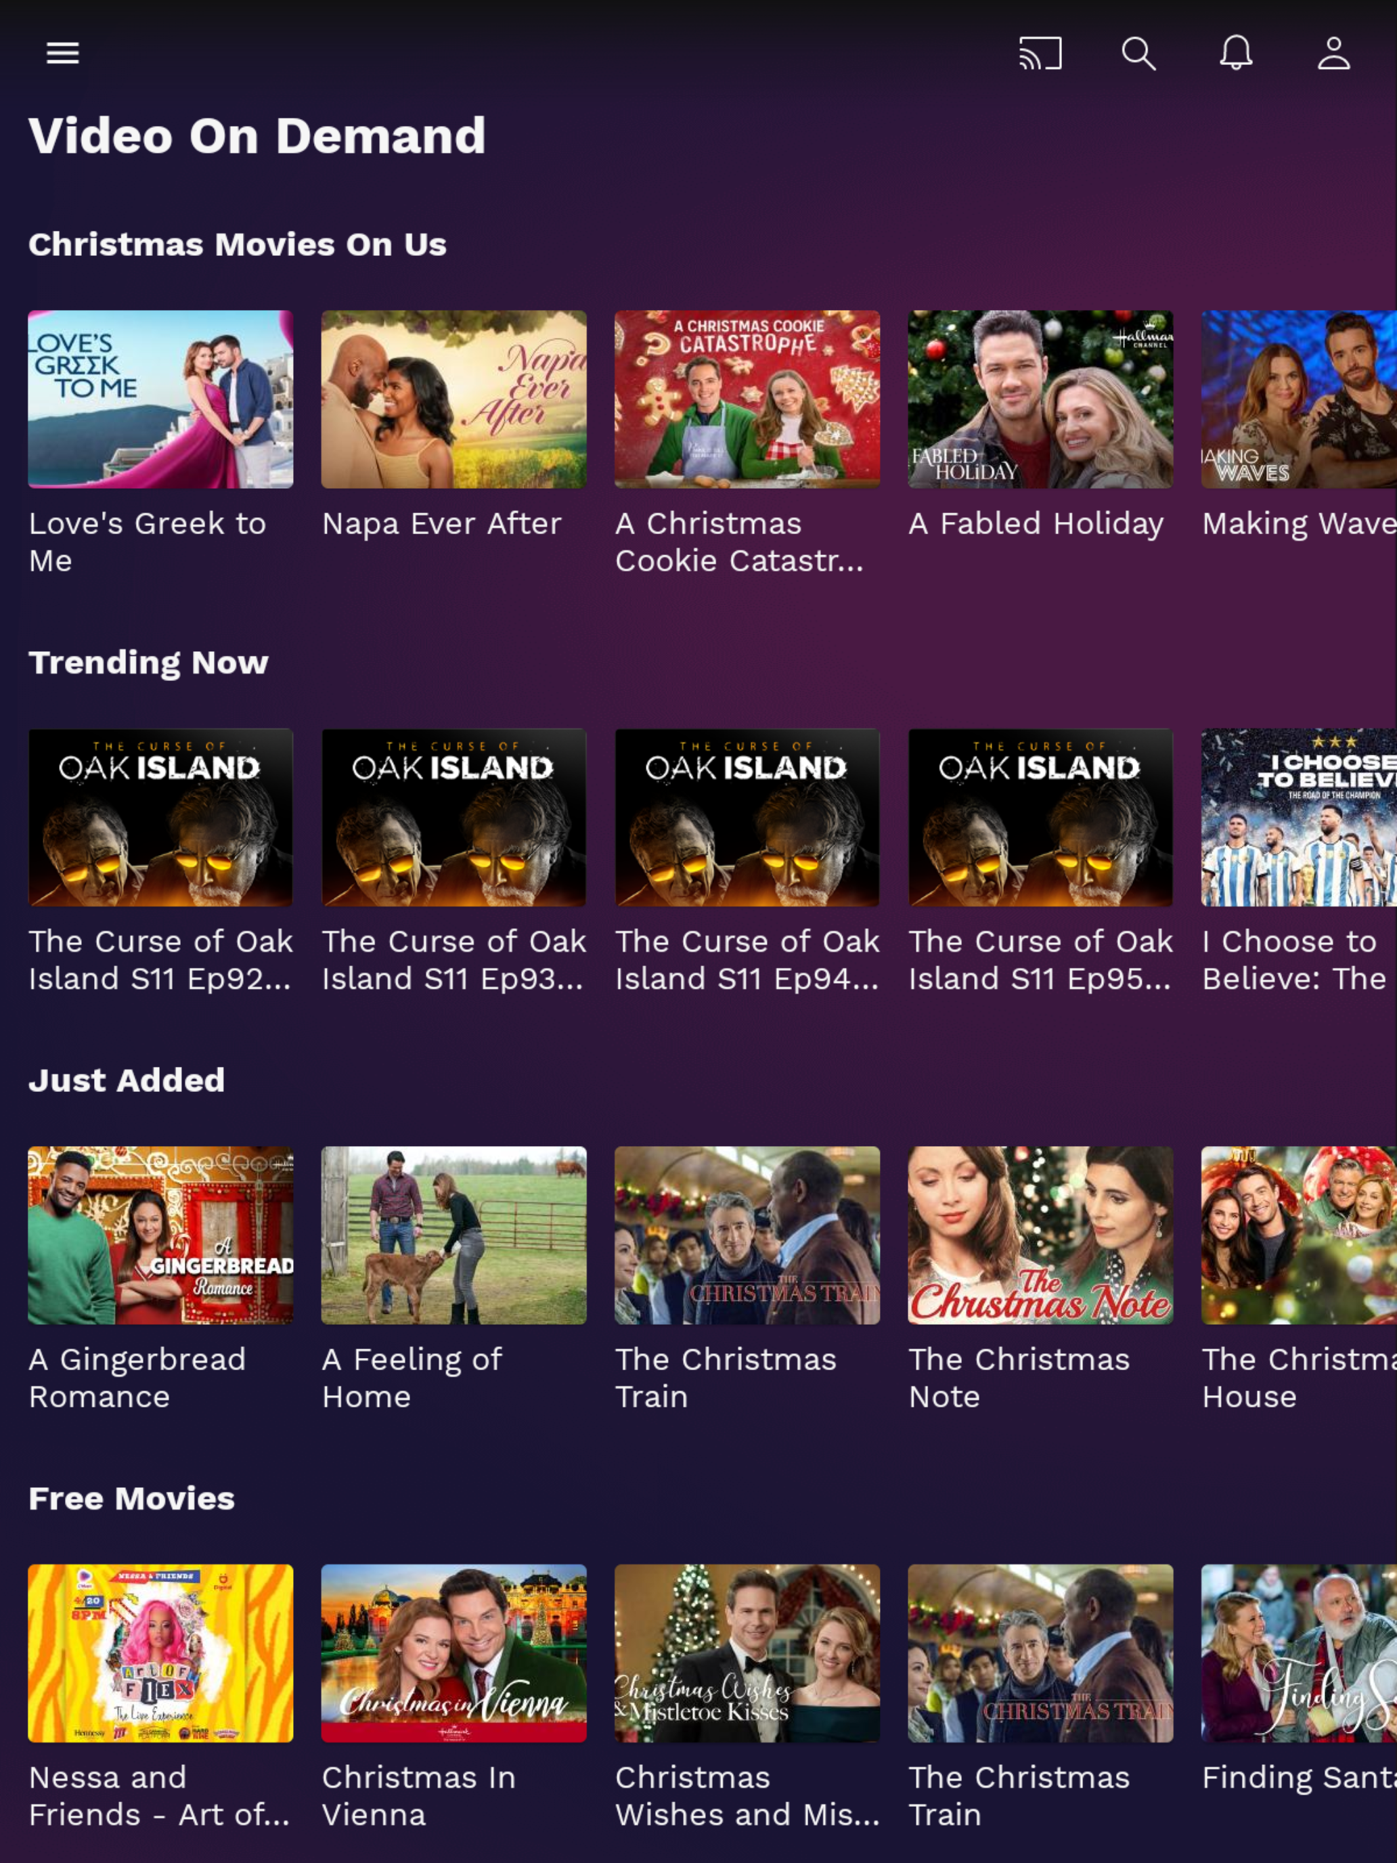The image size is (1397, 1863).
Task: Click the Island S11 Ep92... title text
Action: pyautogui.click(x=160, y=979)
